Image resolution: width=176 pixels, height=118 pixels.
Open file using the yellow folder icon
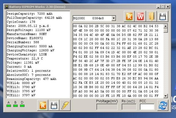point(151,17)
